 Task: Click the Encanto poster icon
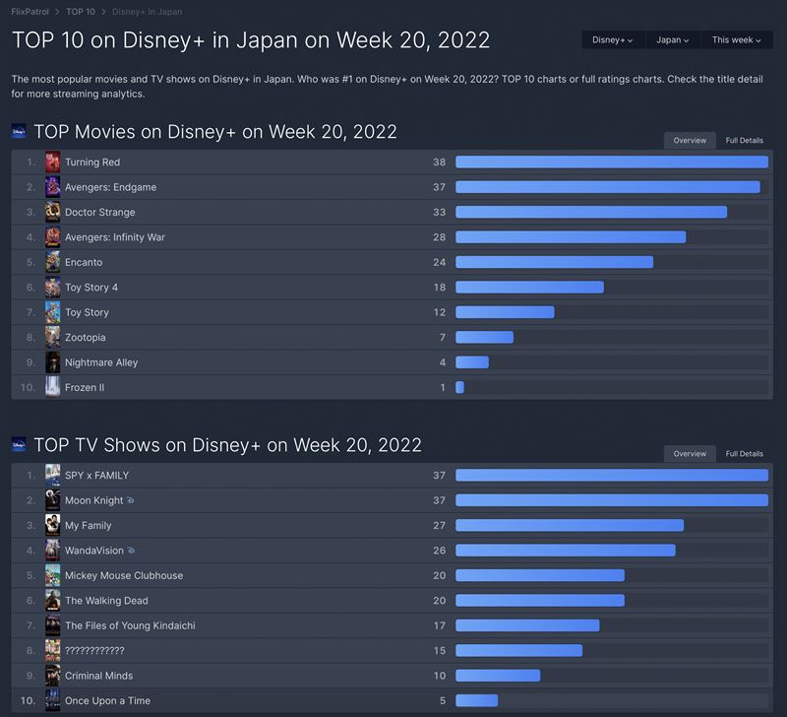tap(53, 262)
